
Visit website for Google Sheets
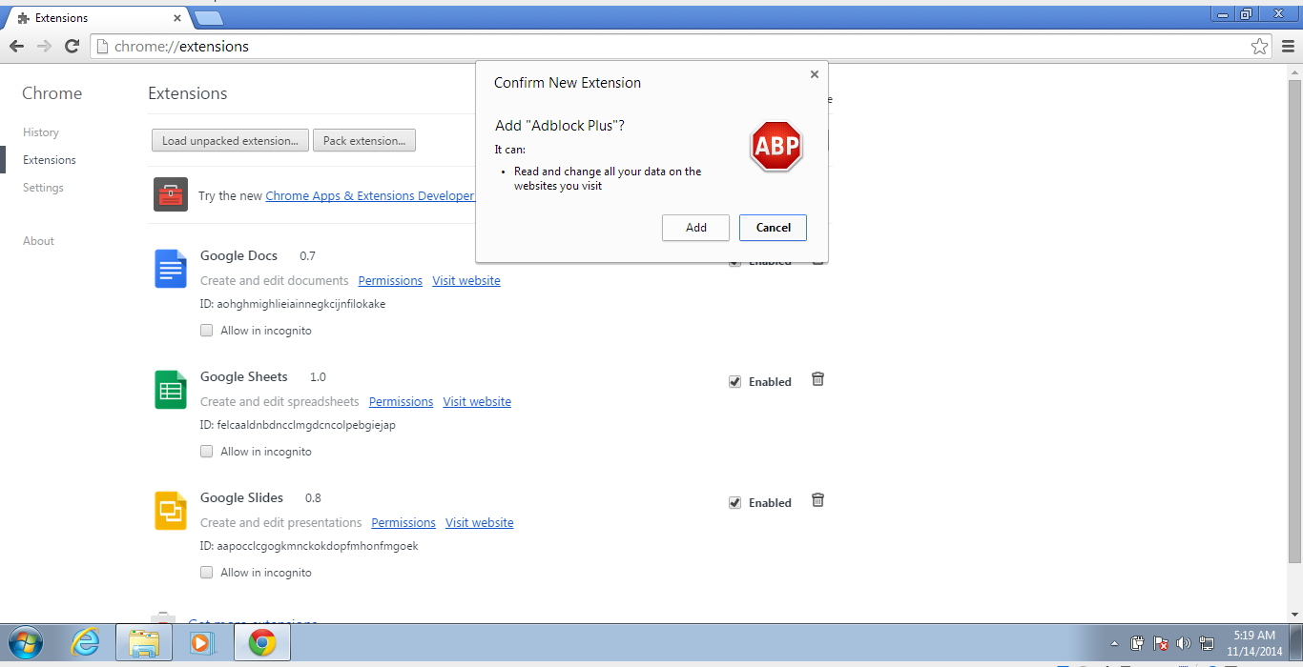pyautogui.click(x=477, y=402)
